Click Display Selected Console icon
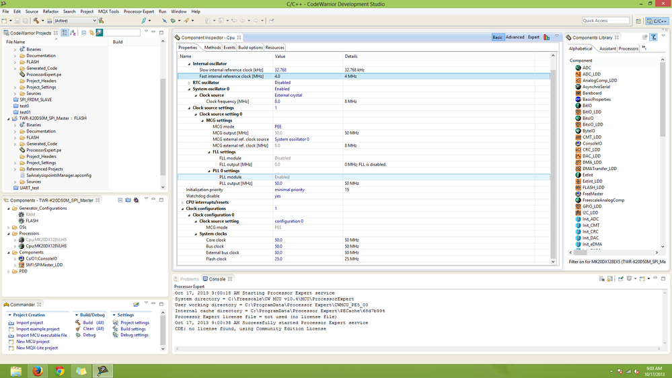 pos(629,278)
